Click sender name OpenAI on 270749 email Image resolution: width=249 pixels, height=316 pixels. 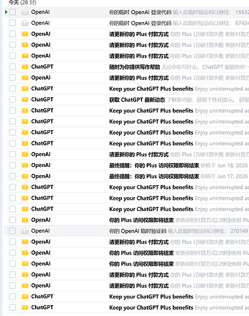click(x=40, y=231)
